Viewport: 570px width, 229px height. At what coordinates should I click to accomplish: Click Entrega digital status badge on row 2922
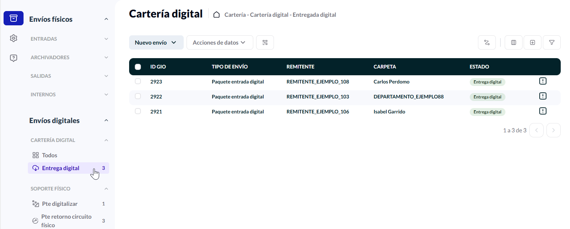[487, 97]
